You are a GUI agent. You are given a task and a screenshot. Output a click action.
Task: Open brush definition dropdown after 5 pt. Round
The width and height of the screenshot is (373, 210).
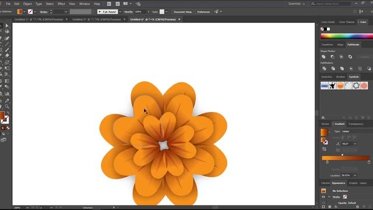pos(120,12)
